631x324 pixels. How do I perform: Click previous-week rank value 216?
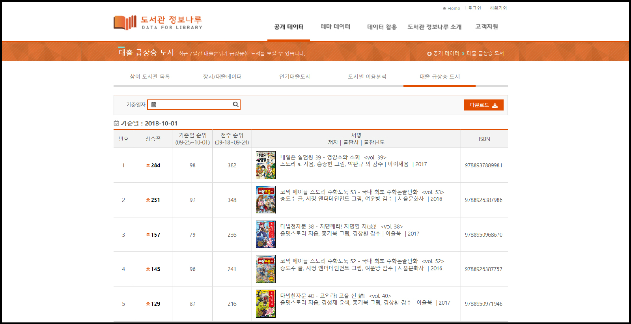232,304
